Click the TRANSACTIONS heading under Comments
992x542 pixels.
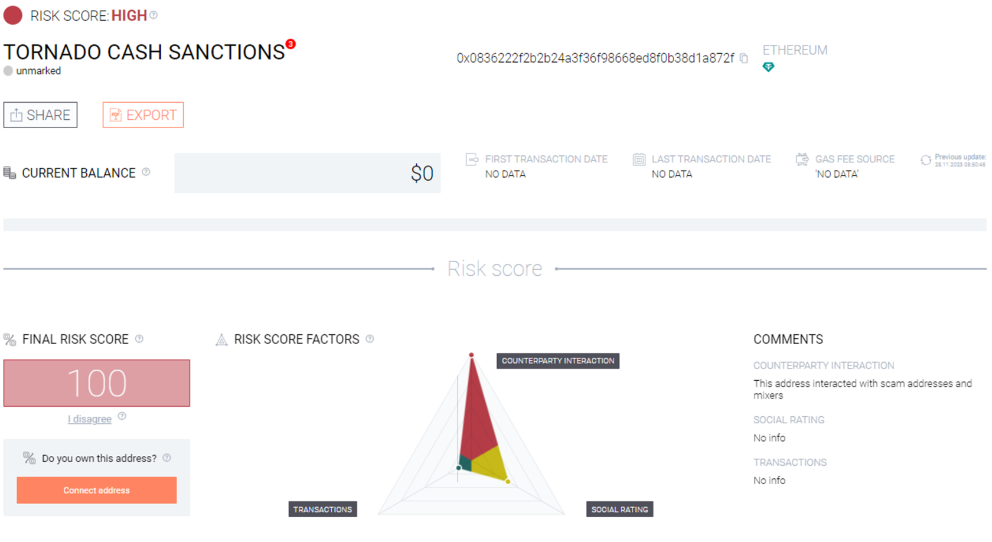pos(790,462)
